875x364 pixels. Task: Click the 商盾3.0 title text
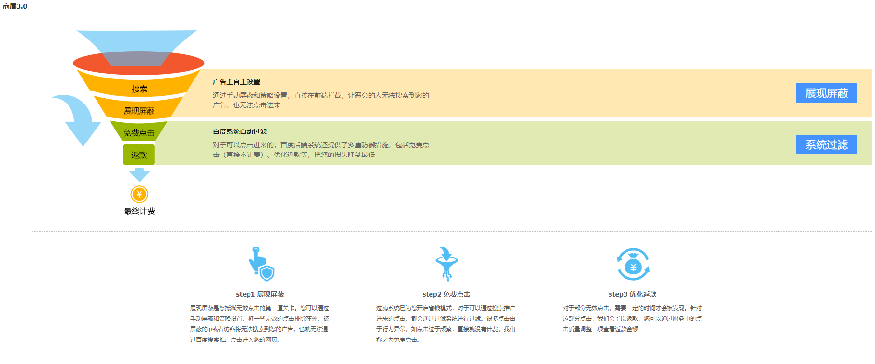15,6
